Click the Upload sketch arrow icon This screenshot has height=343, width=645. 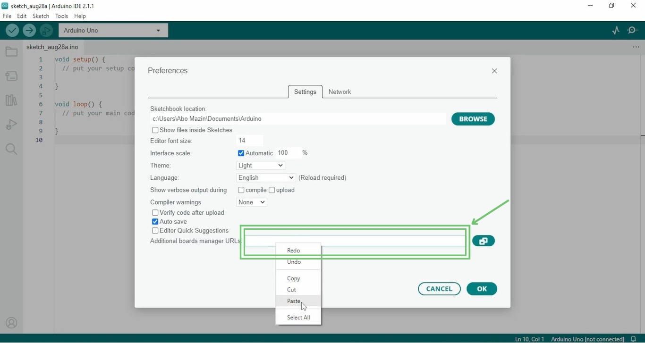[29, 30]
